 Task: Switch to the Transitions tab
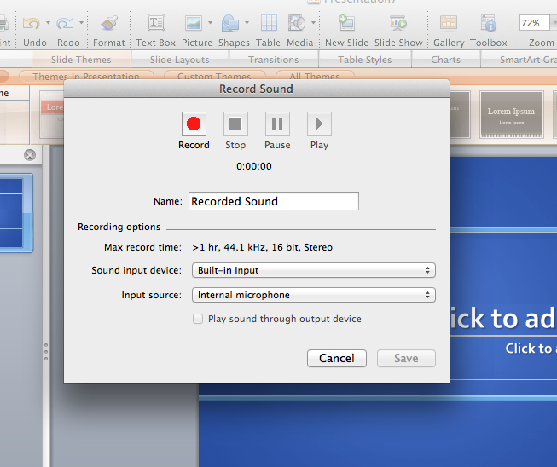click(x=274, y=60)
